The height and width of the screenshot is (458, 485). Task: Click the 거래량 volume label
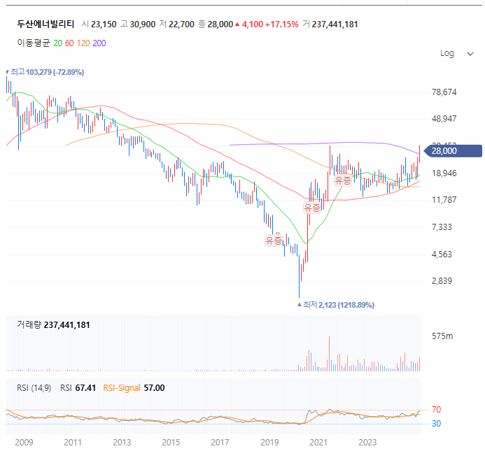(x=29, y=325)
